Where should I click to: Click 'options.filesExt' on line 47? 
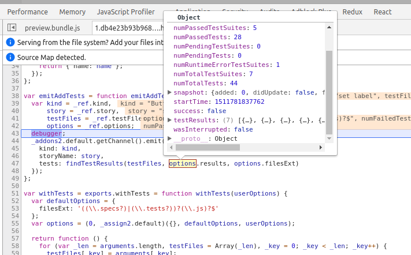point(265,163)
